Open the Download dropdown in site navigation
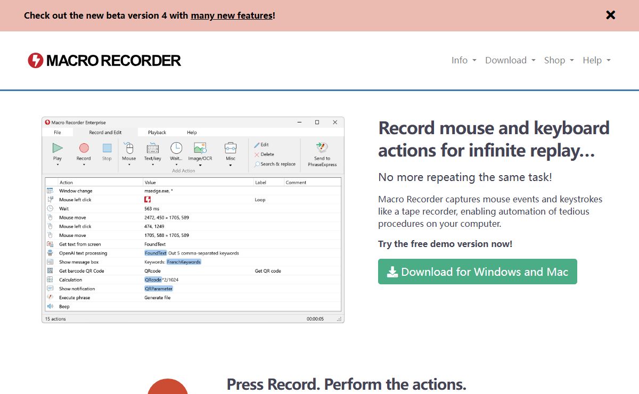 pyautogui.click(x=510, y=60)
